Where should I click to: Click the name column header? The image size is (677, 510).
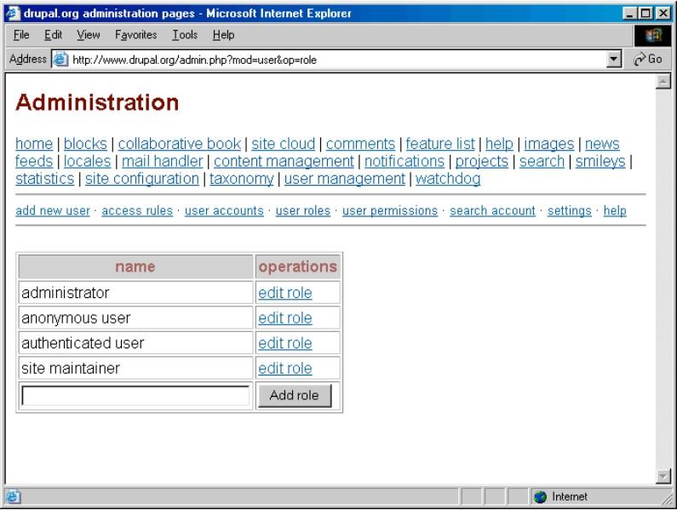pos(135,266)
